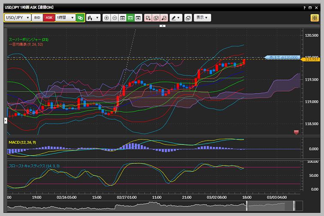
Task: Click the yellow layout button at top right
Action: tap(315, 18)
